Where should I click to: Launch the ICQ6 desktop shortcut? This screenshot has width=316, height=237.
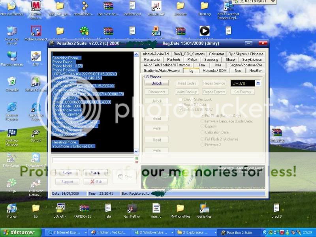12,185
